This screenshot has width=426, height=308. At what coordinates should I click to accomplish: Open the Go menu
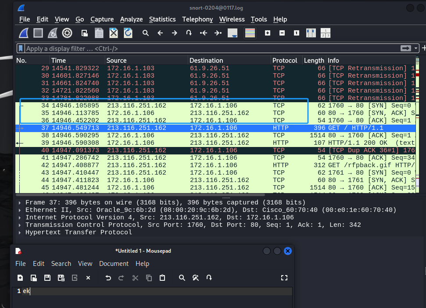79,19
